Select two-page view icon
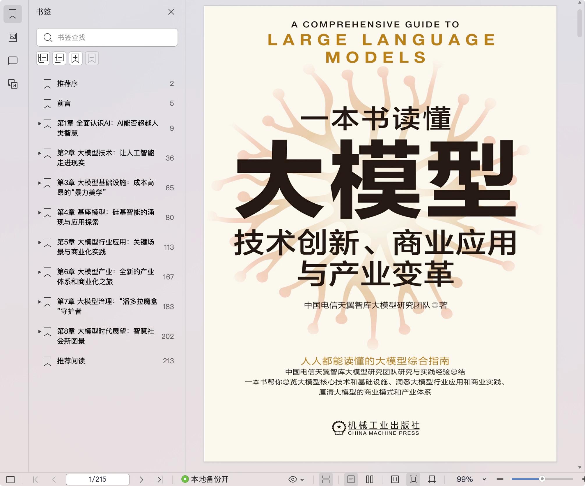 pyautogui.click(x=370, y=479)
